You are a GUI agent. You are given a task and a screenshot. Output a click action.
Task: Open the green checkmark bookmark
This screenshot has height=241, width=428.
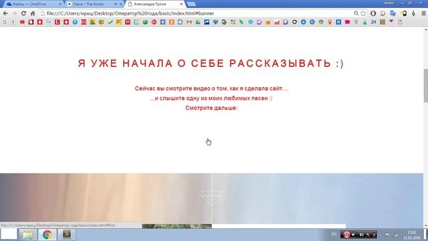[110, 22]
